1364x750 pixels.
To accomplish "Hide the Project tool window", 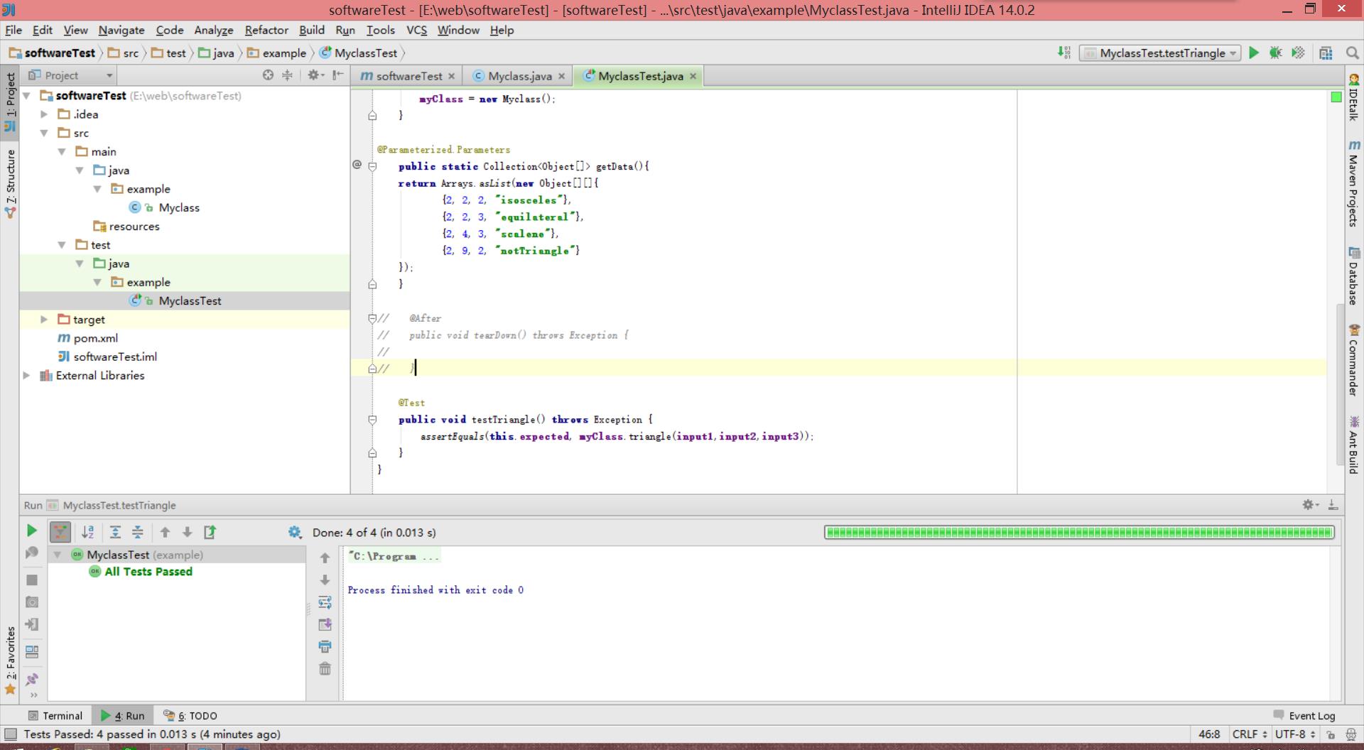I will pos(338,75).
